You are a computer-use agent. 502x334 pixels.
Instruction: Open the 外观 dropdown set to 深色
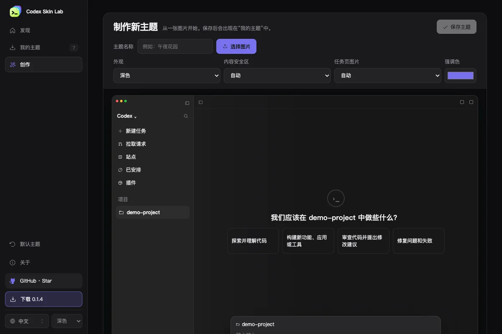coord(167,76)
